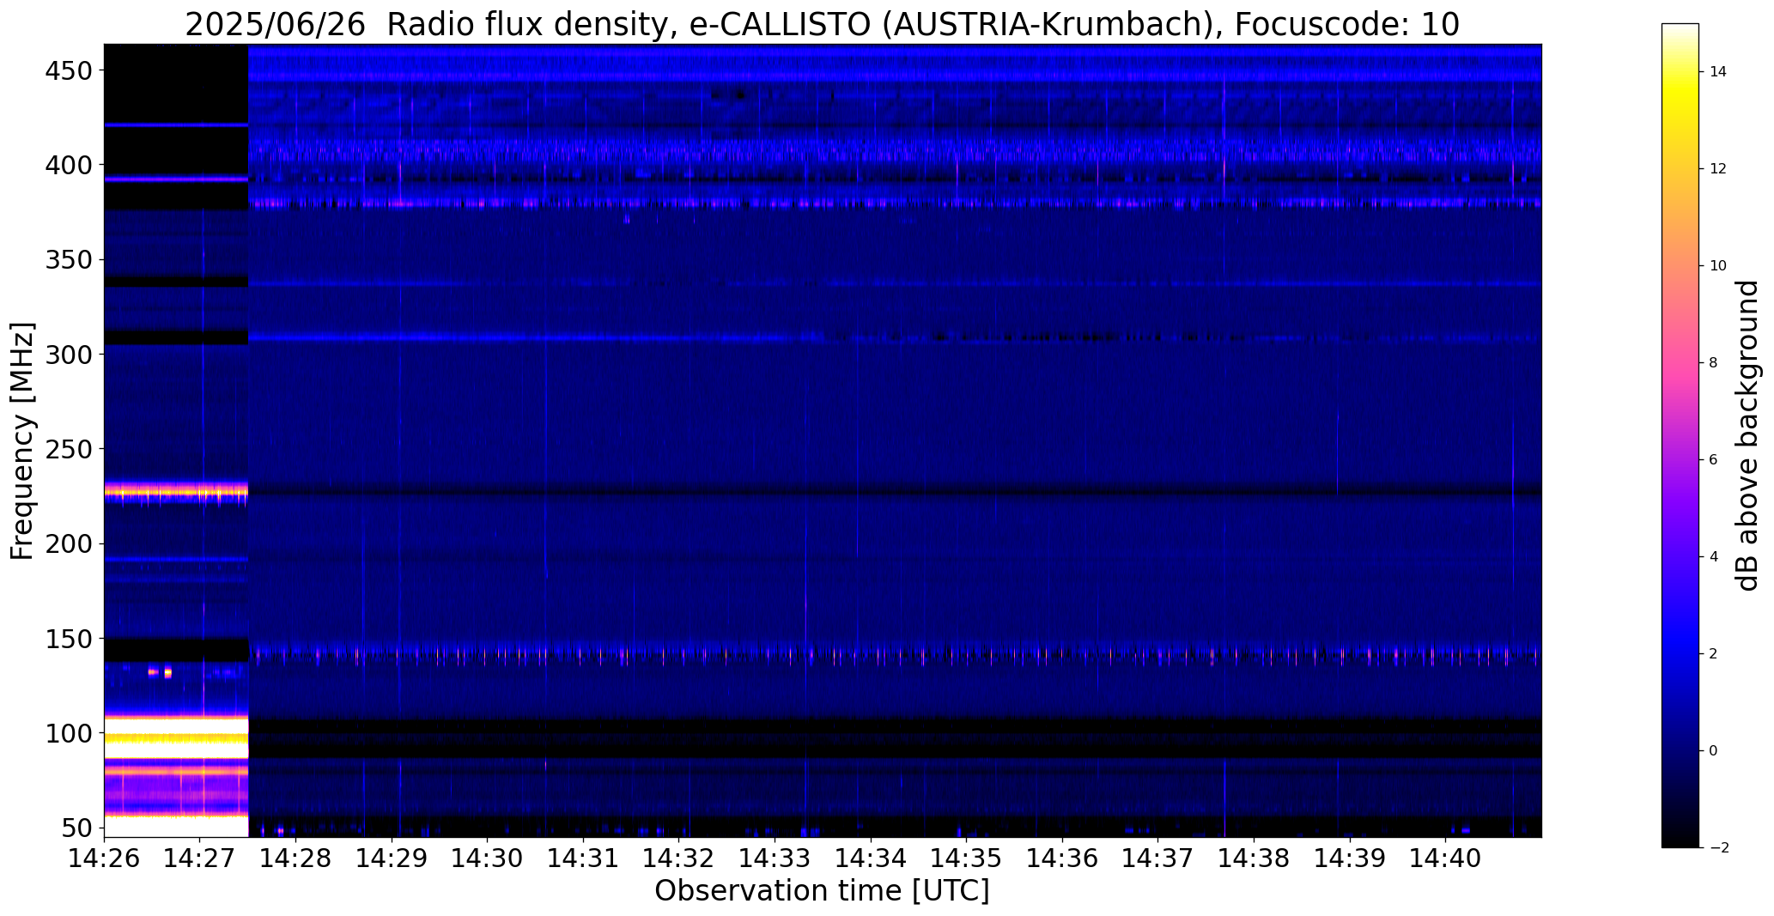Click the 'dB above background' colorbar label
The width and height of the screenshot is (1774, 916).
pyautogui.click(x=1748, y=435)
